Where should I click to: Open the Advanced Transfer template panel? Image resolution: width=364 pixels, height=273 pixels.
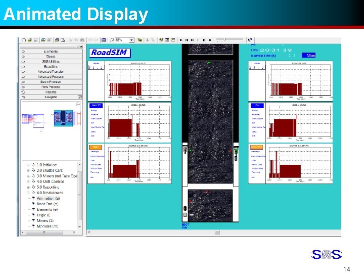pos(51,72)
